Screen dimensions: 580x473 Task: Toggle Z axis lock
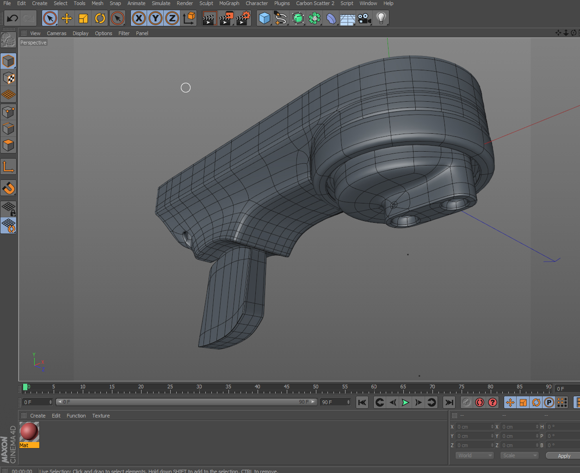pyautogui.click(x=172, y=18)
